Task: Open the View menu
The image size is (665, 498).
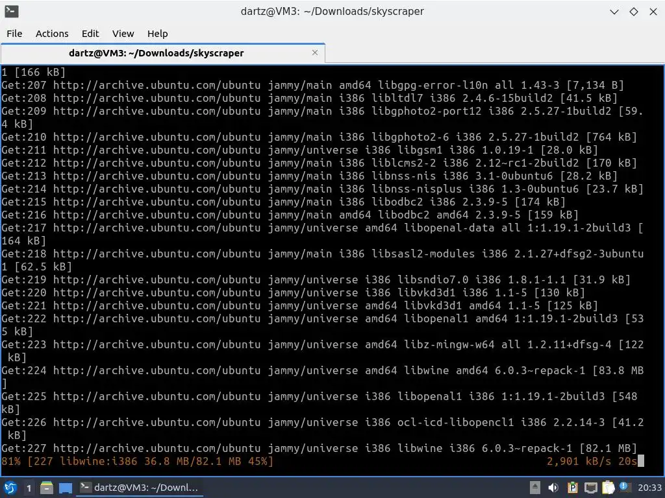Action: (123, 34)
